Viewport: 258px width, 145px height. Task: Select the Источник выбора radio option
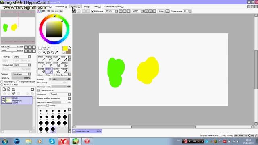pos(2,85)
